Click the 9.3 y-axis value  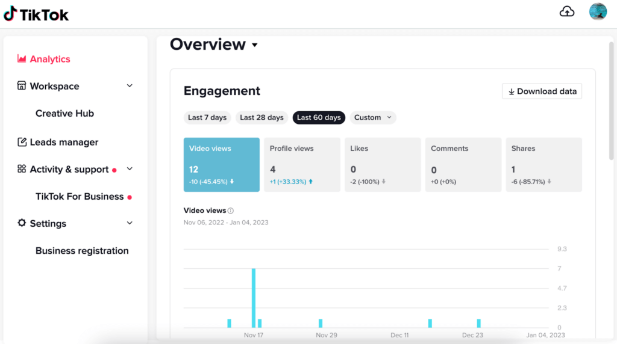click(562, 249)
